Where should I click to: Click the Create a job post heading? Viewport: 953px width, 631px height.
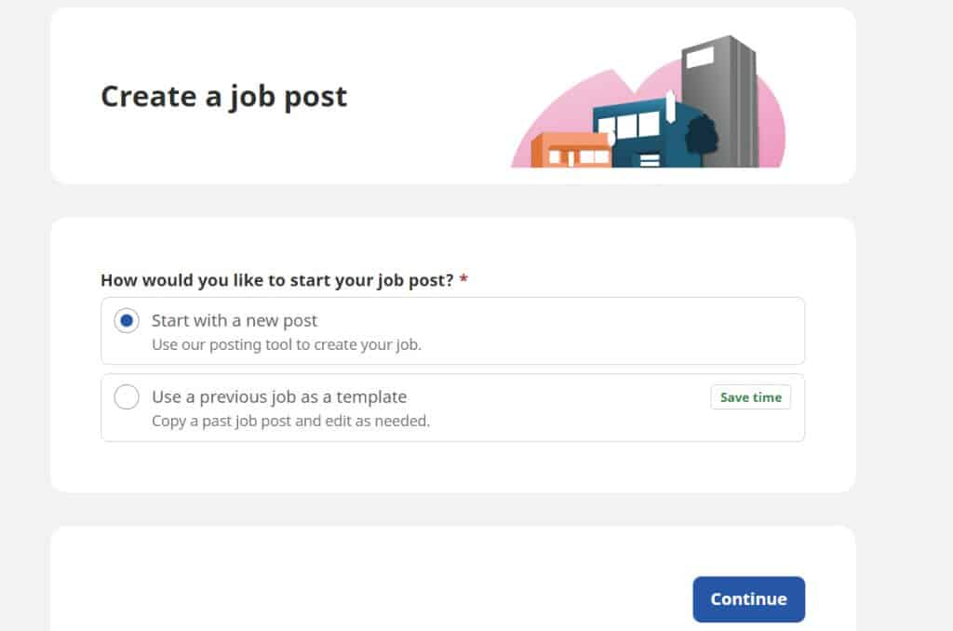click(x=223, y=96)
